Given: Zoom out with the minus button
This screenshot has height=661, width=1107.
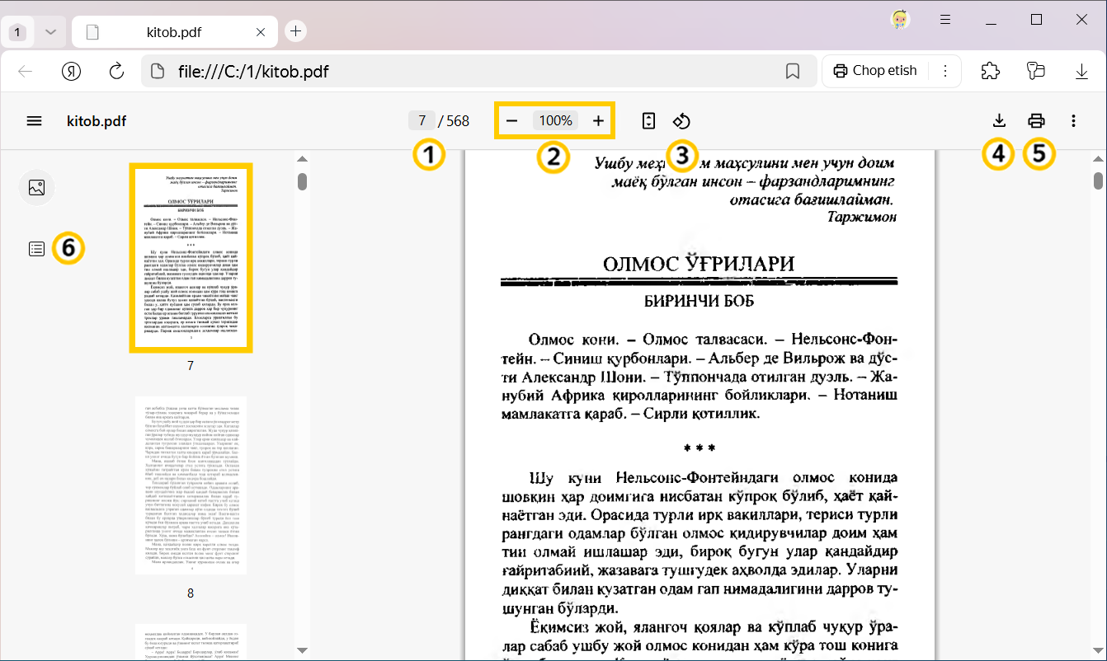Looking at the screenshot, I should (x=511, y=121).
